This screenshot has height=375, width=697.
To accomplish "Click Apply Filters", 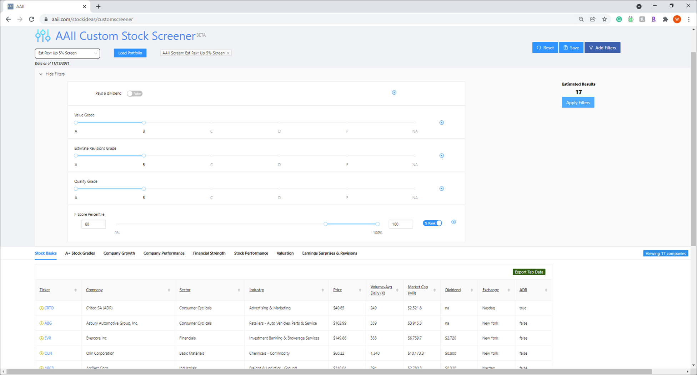I will pos(578,102).
